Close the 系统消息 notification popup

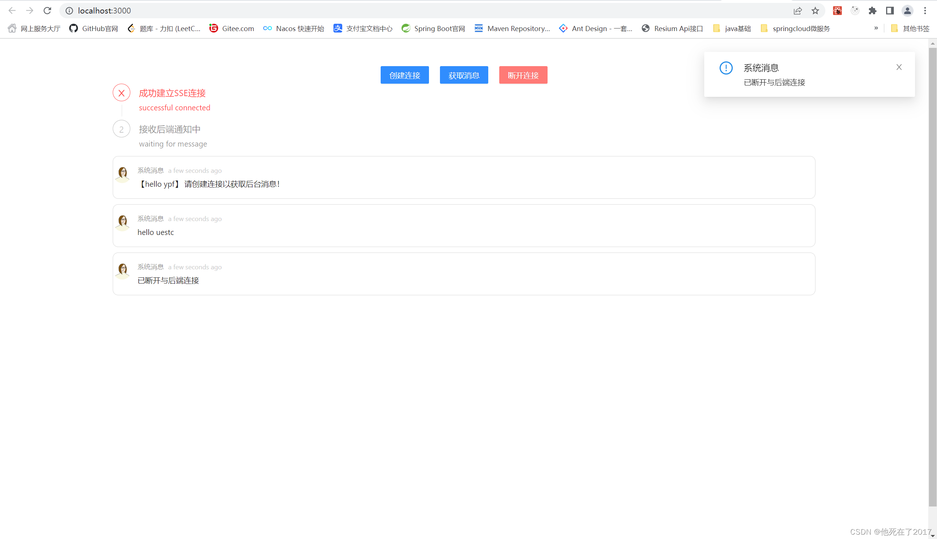(899, 67)
